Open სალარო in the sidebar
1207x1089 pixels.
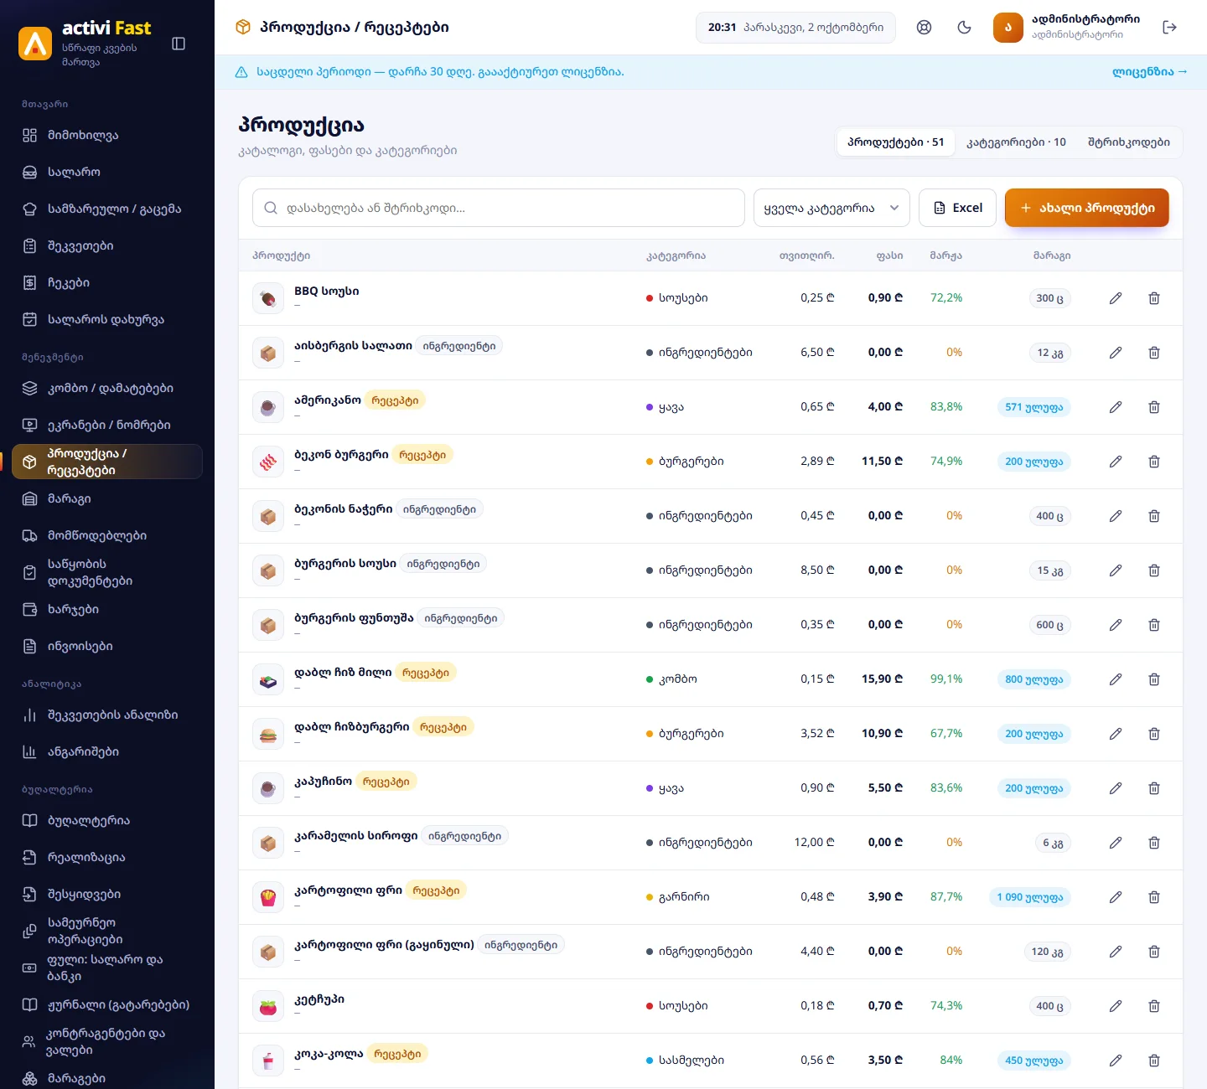(x=107, y=172)
